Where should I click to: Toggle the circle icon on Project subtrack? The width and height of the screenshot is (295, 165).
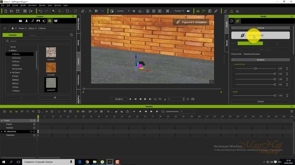34,124
